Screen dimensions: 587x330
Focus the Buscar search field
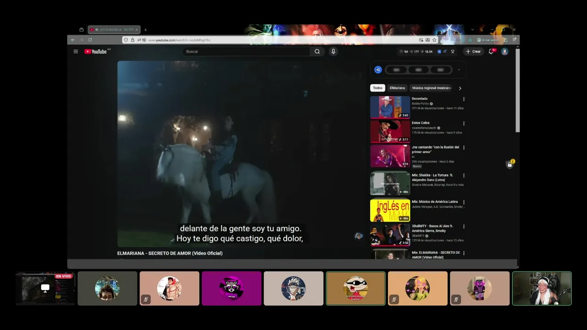[x=247, y=51]
